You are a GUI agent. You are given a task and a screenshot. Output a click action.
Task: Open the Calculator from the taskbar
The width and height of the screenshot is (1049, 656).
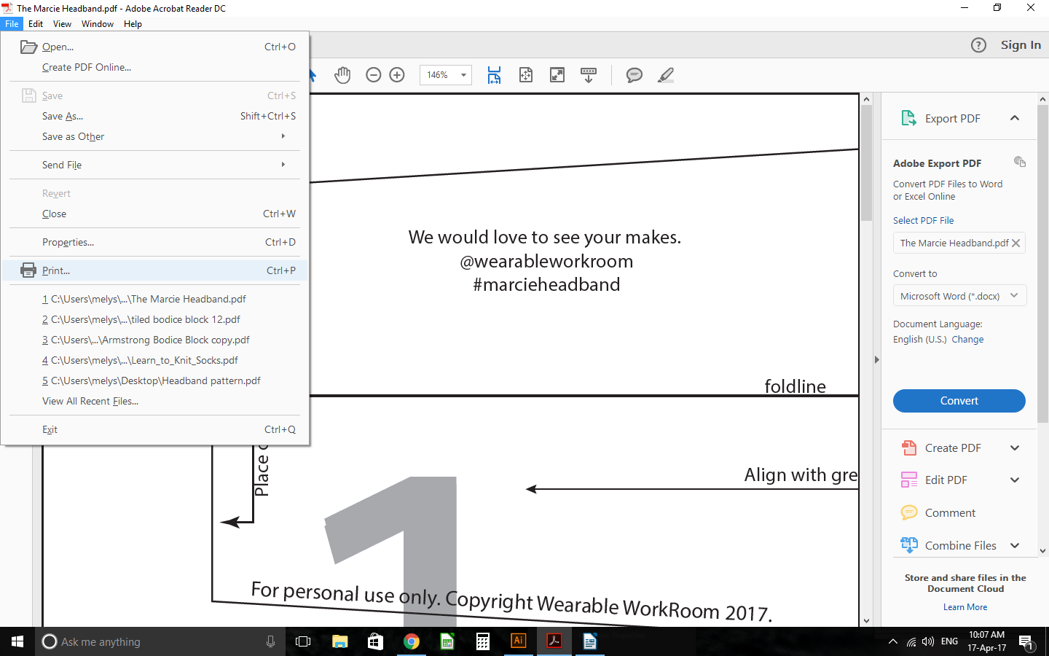tap(483, 641)
